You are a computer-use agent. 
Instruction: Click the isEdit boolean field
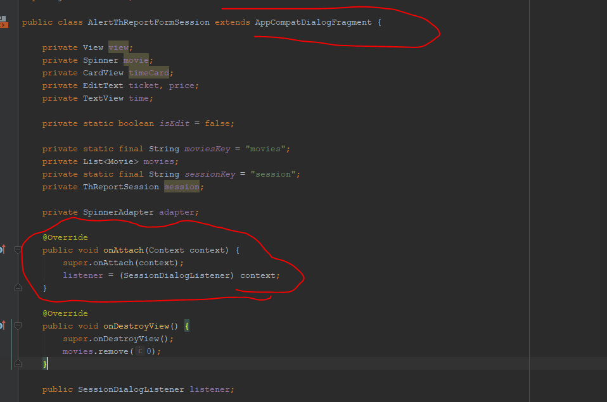point(174,123)
